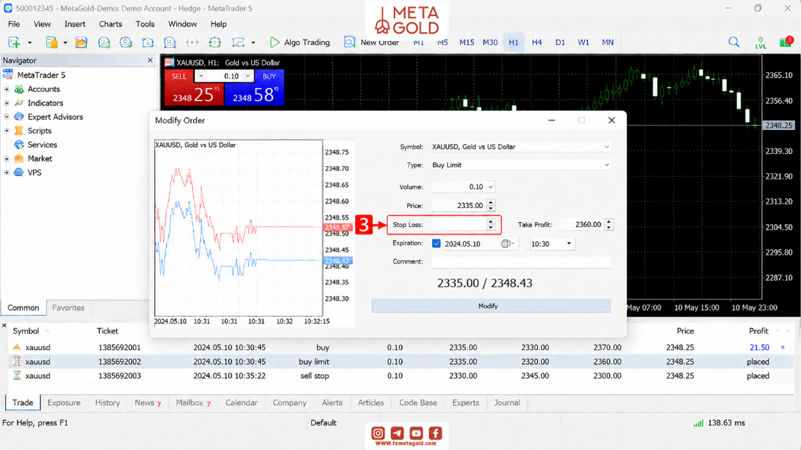Open the Type dropdown showing Buy Limit
Image resolution: width=801 pixels, height=450 pixels.
click(x=606, y=165)
